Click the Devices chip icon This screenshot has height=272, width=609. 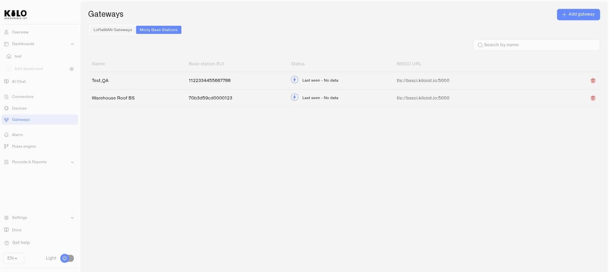click(x=6, y=108)
